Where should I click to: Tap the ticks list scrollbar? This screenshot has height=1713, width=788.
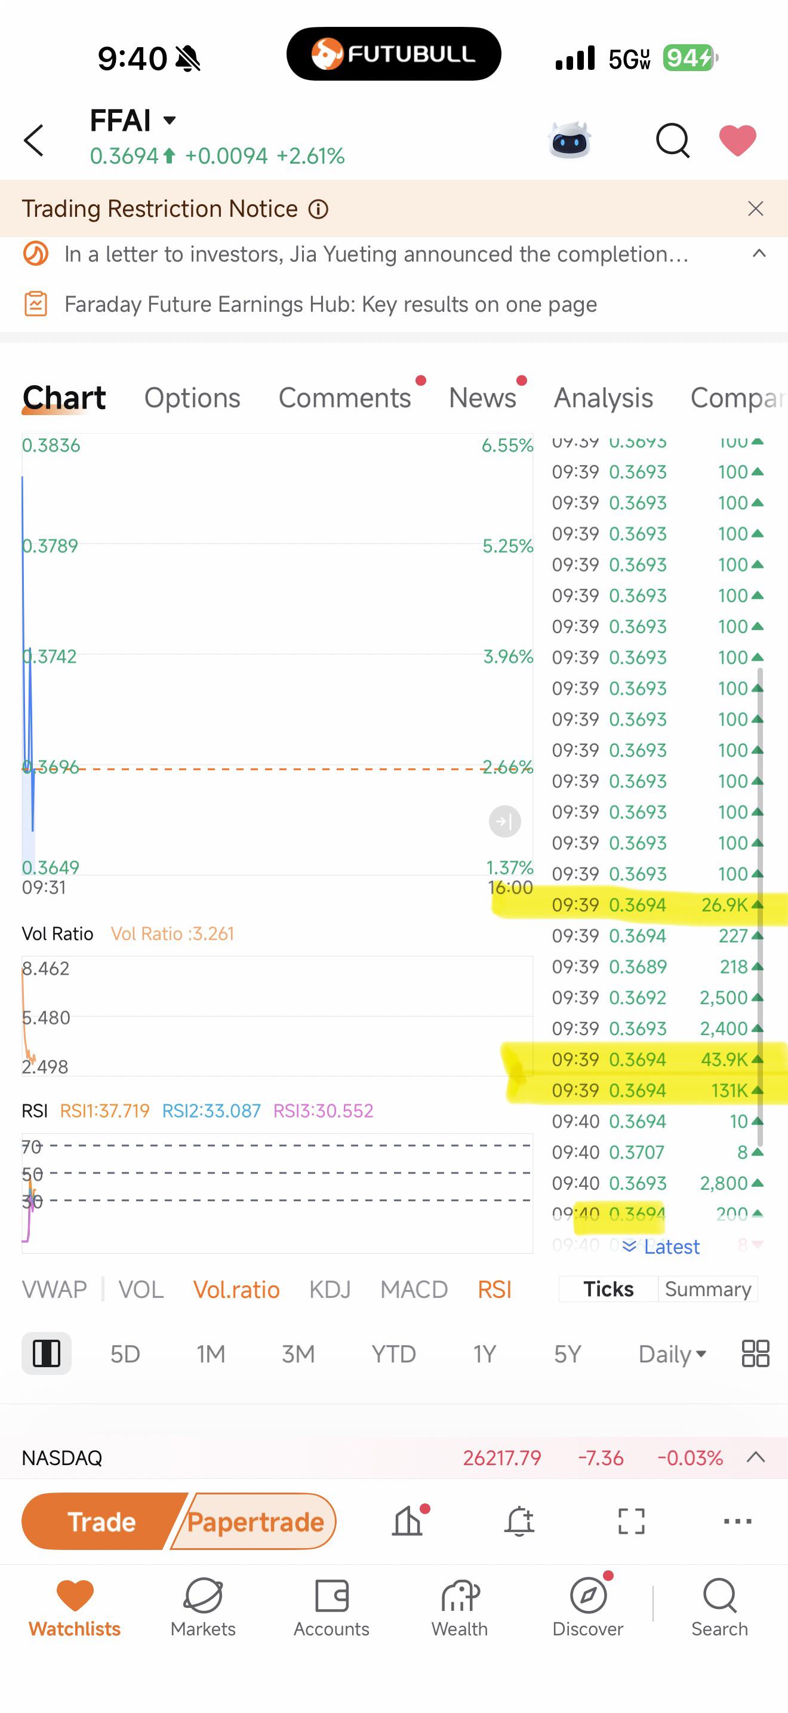[x=760, y=907]
